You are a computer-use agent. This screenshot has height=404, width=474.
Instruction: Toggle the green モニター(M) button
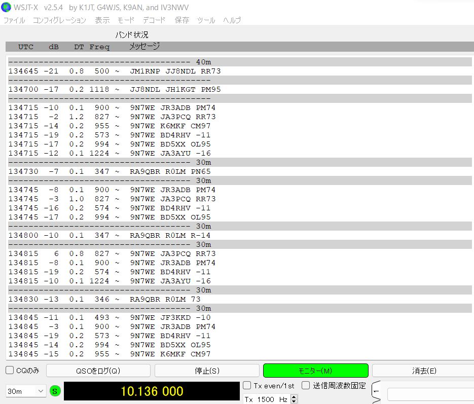point(315,371)
